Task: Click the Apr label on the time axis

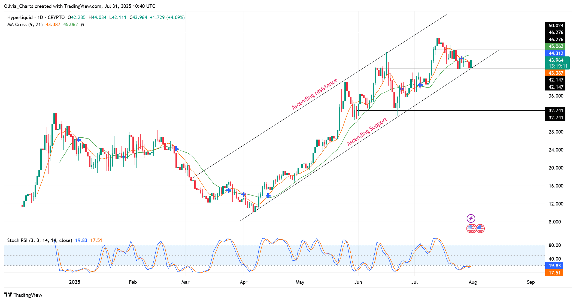Action: [x=244, y=282]
